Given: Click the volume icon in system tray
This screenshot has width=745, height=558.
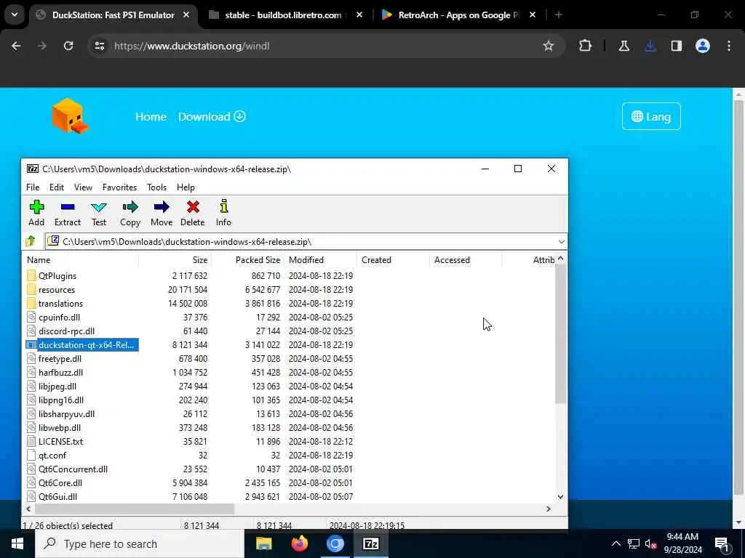Looking at the screenshot, I should click(650, 543).
